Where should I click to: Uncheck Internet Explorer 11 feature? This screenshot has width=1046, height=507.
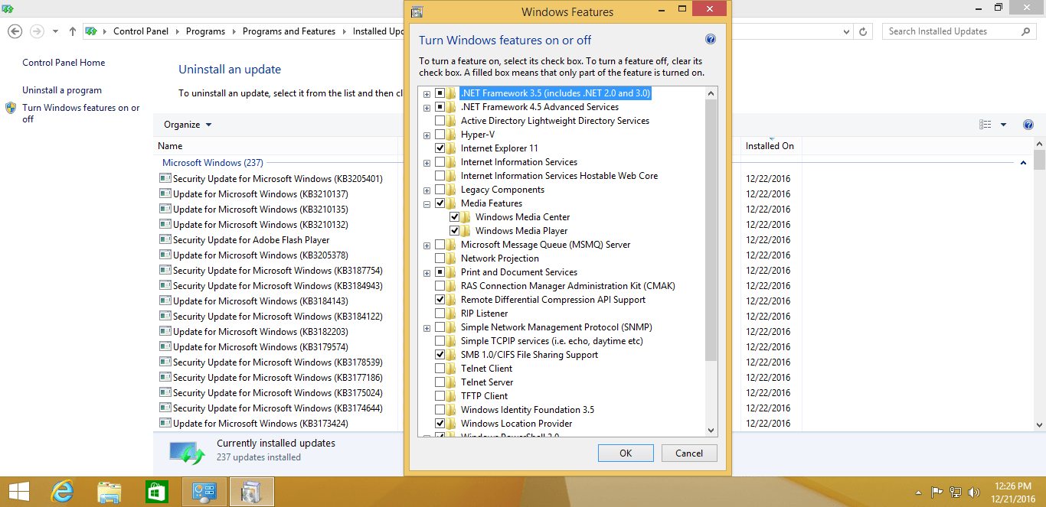click(440, 148)
